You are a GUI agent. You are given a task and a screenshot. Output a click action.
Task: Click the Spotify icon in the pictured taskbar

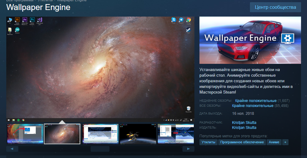pos(19,120)
